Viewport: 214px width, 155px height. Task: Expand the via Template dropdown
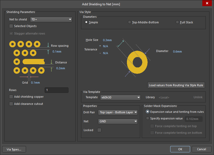[120, 97]
